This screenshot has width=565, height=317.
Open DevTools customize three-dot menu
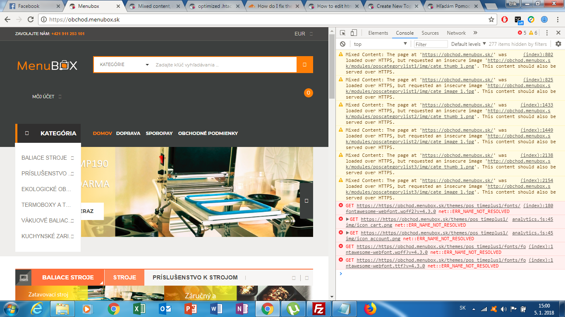click(547, 33)
